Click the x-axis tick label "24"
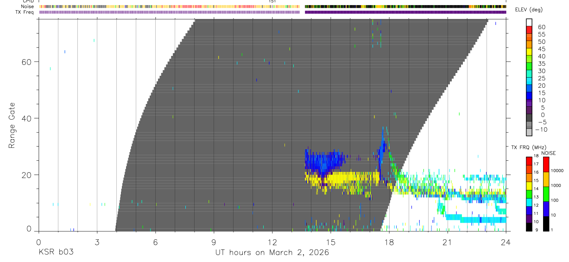Viewport: 569px width, 262px height. click(506, 242)
